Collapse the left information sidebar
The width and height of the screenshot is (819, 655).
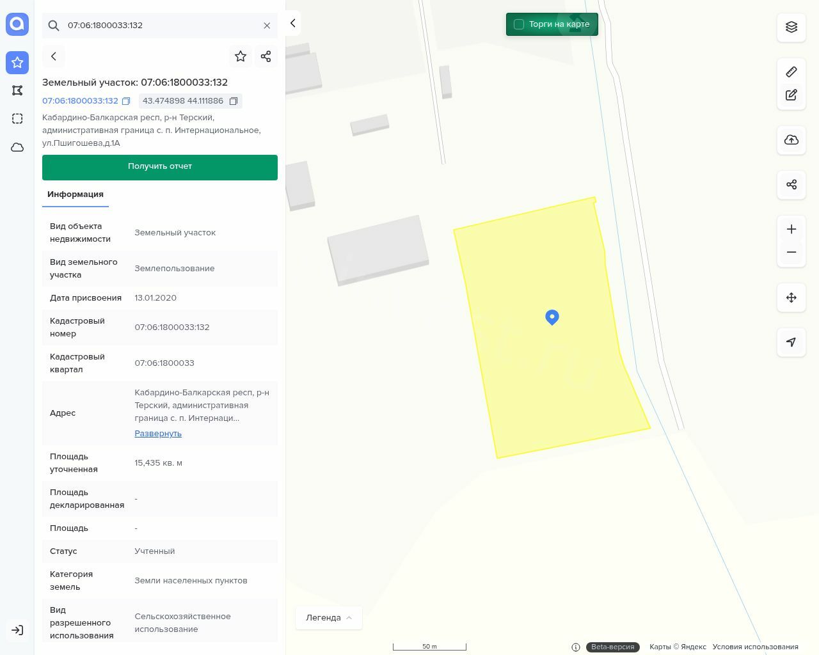[292, 24]
